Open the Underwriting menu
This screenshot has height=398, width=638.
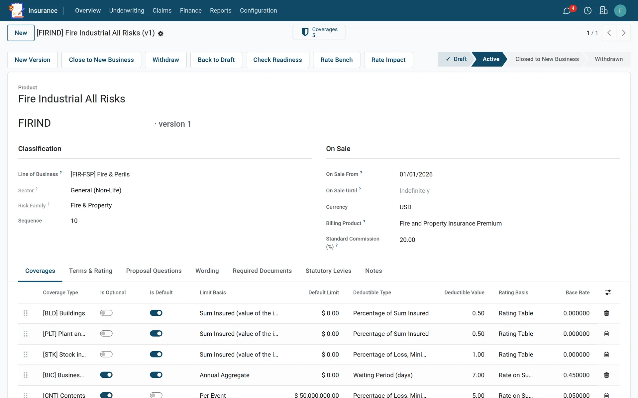click(x=127, y=11)
